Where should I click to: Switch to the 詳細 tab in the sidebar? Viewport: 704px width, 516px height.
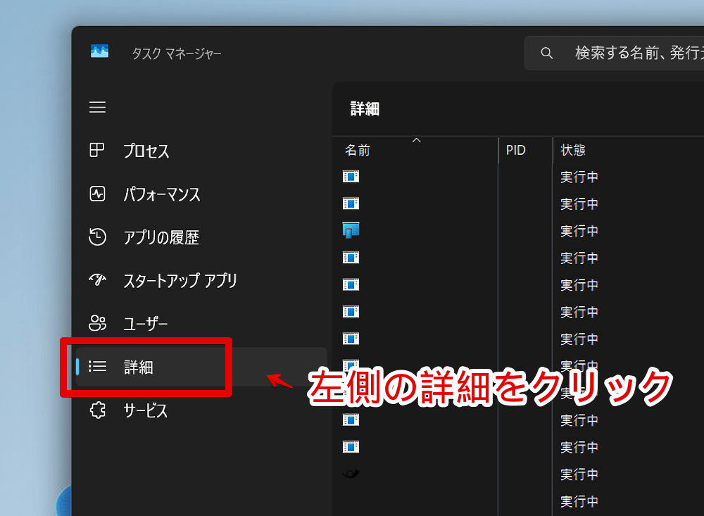139,367
